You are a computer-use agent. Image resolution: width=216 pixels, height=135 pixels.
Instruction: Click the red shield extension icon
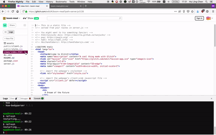203,11
